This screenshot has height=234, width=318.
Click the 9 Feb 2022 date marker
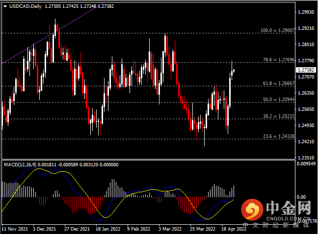pyautogui.click(x=139, y=229)
